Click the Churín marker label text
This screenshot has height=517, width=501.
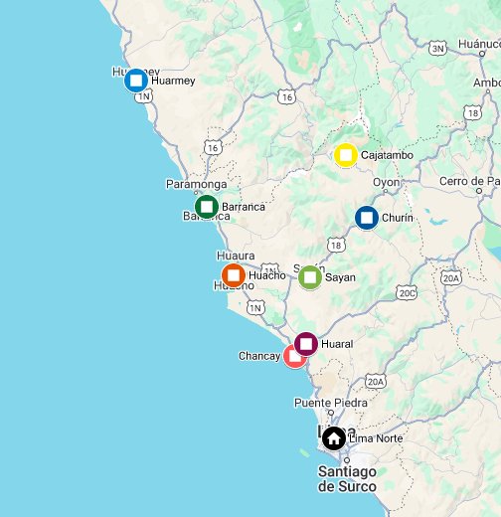click(x=398, y=218)
